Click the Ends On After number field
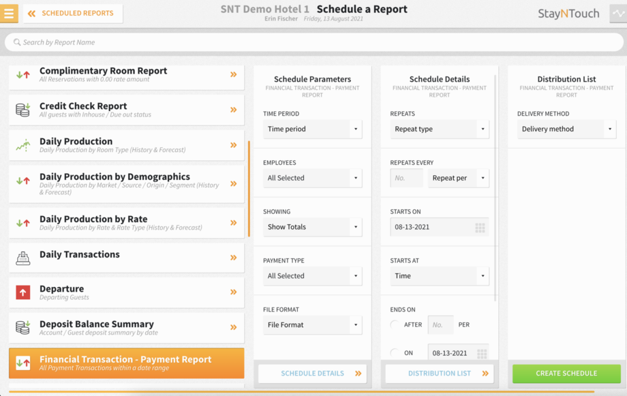 (441, 325)
